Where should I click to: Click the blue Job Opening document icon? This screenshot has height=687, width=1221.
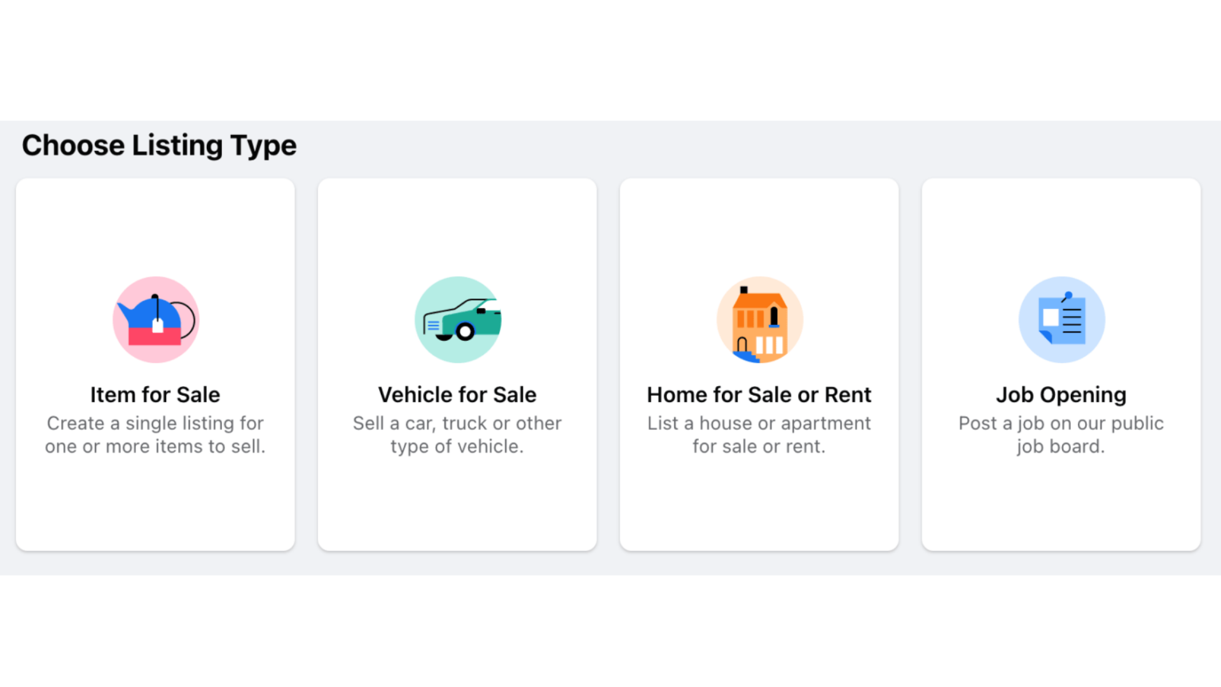pos(1062,319)
